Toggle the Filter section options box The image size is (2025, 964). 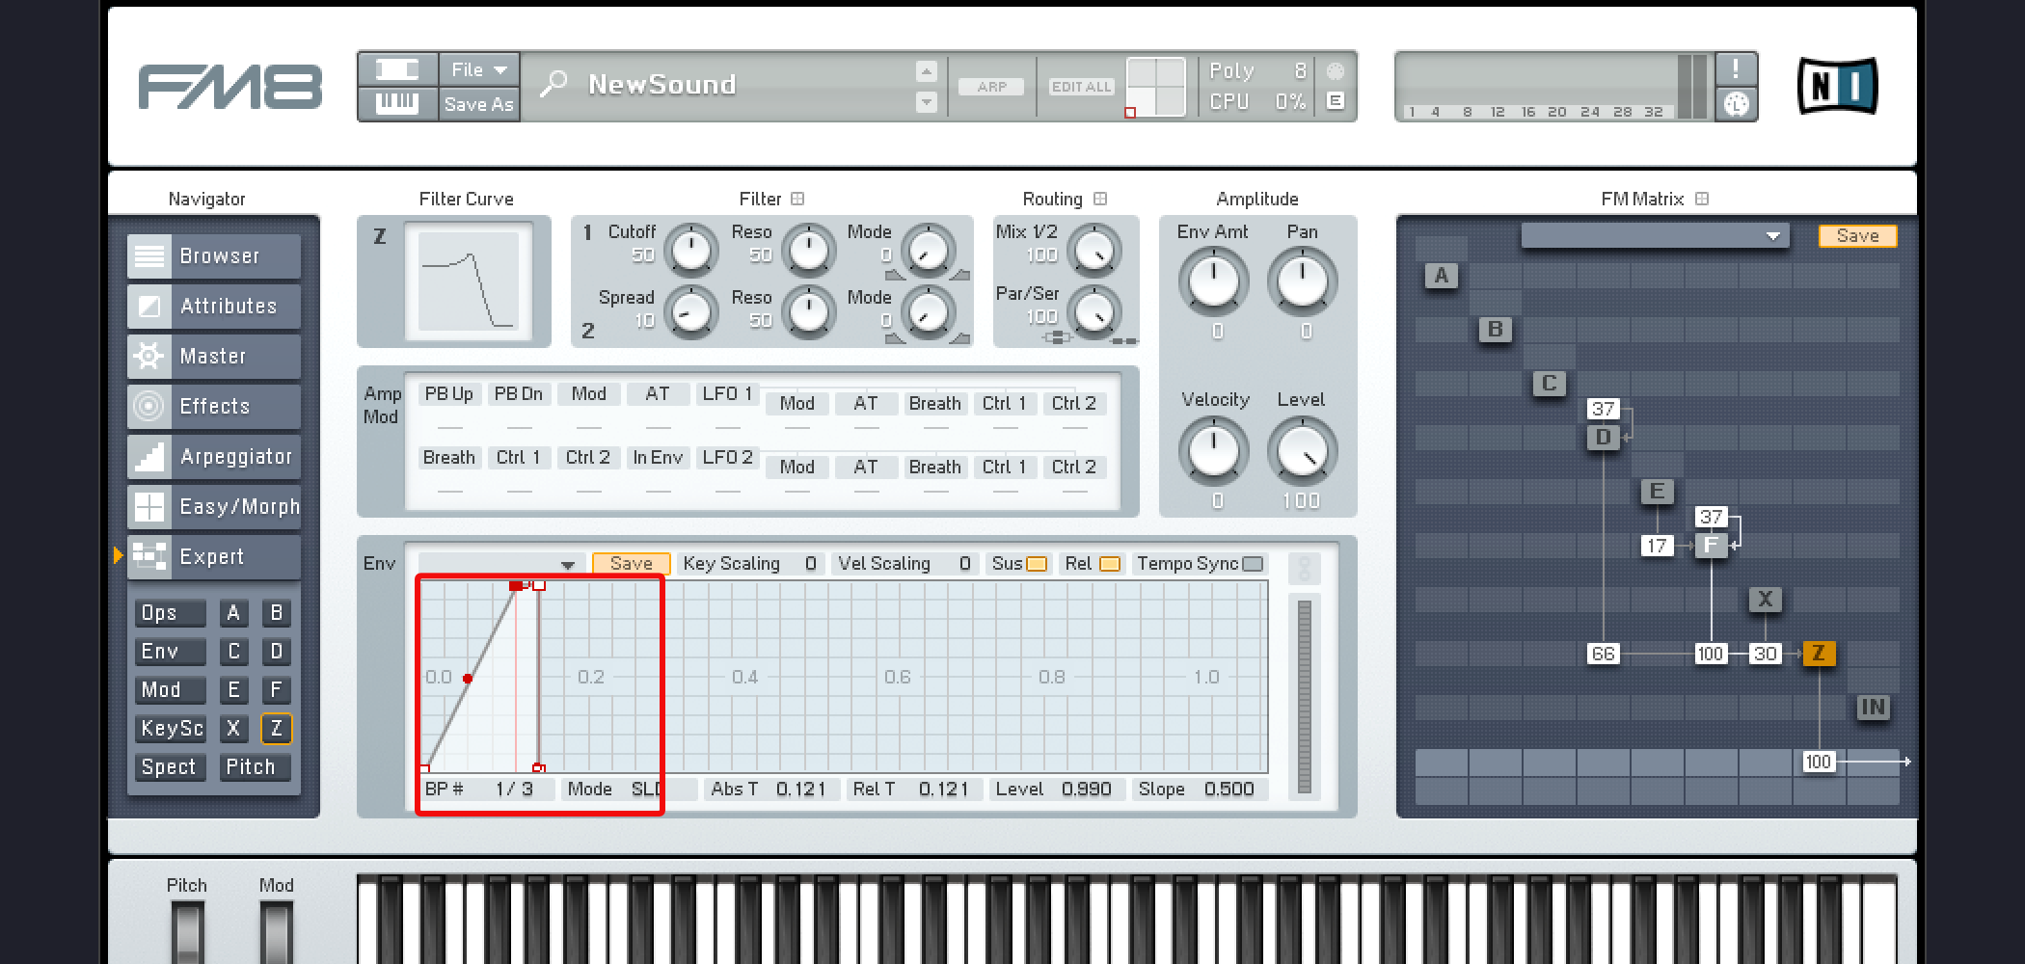797,199
